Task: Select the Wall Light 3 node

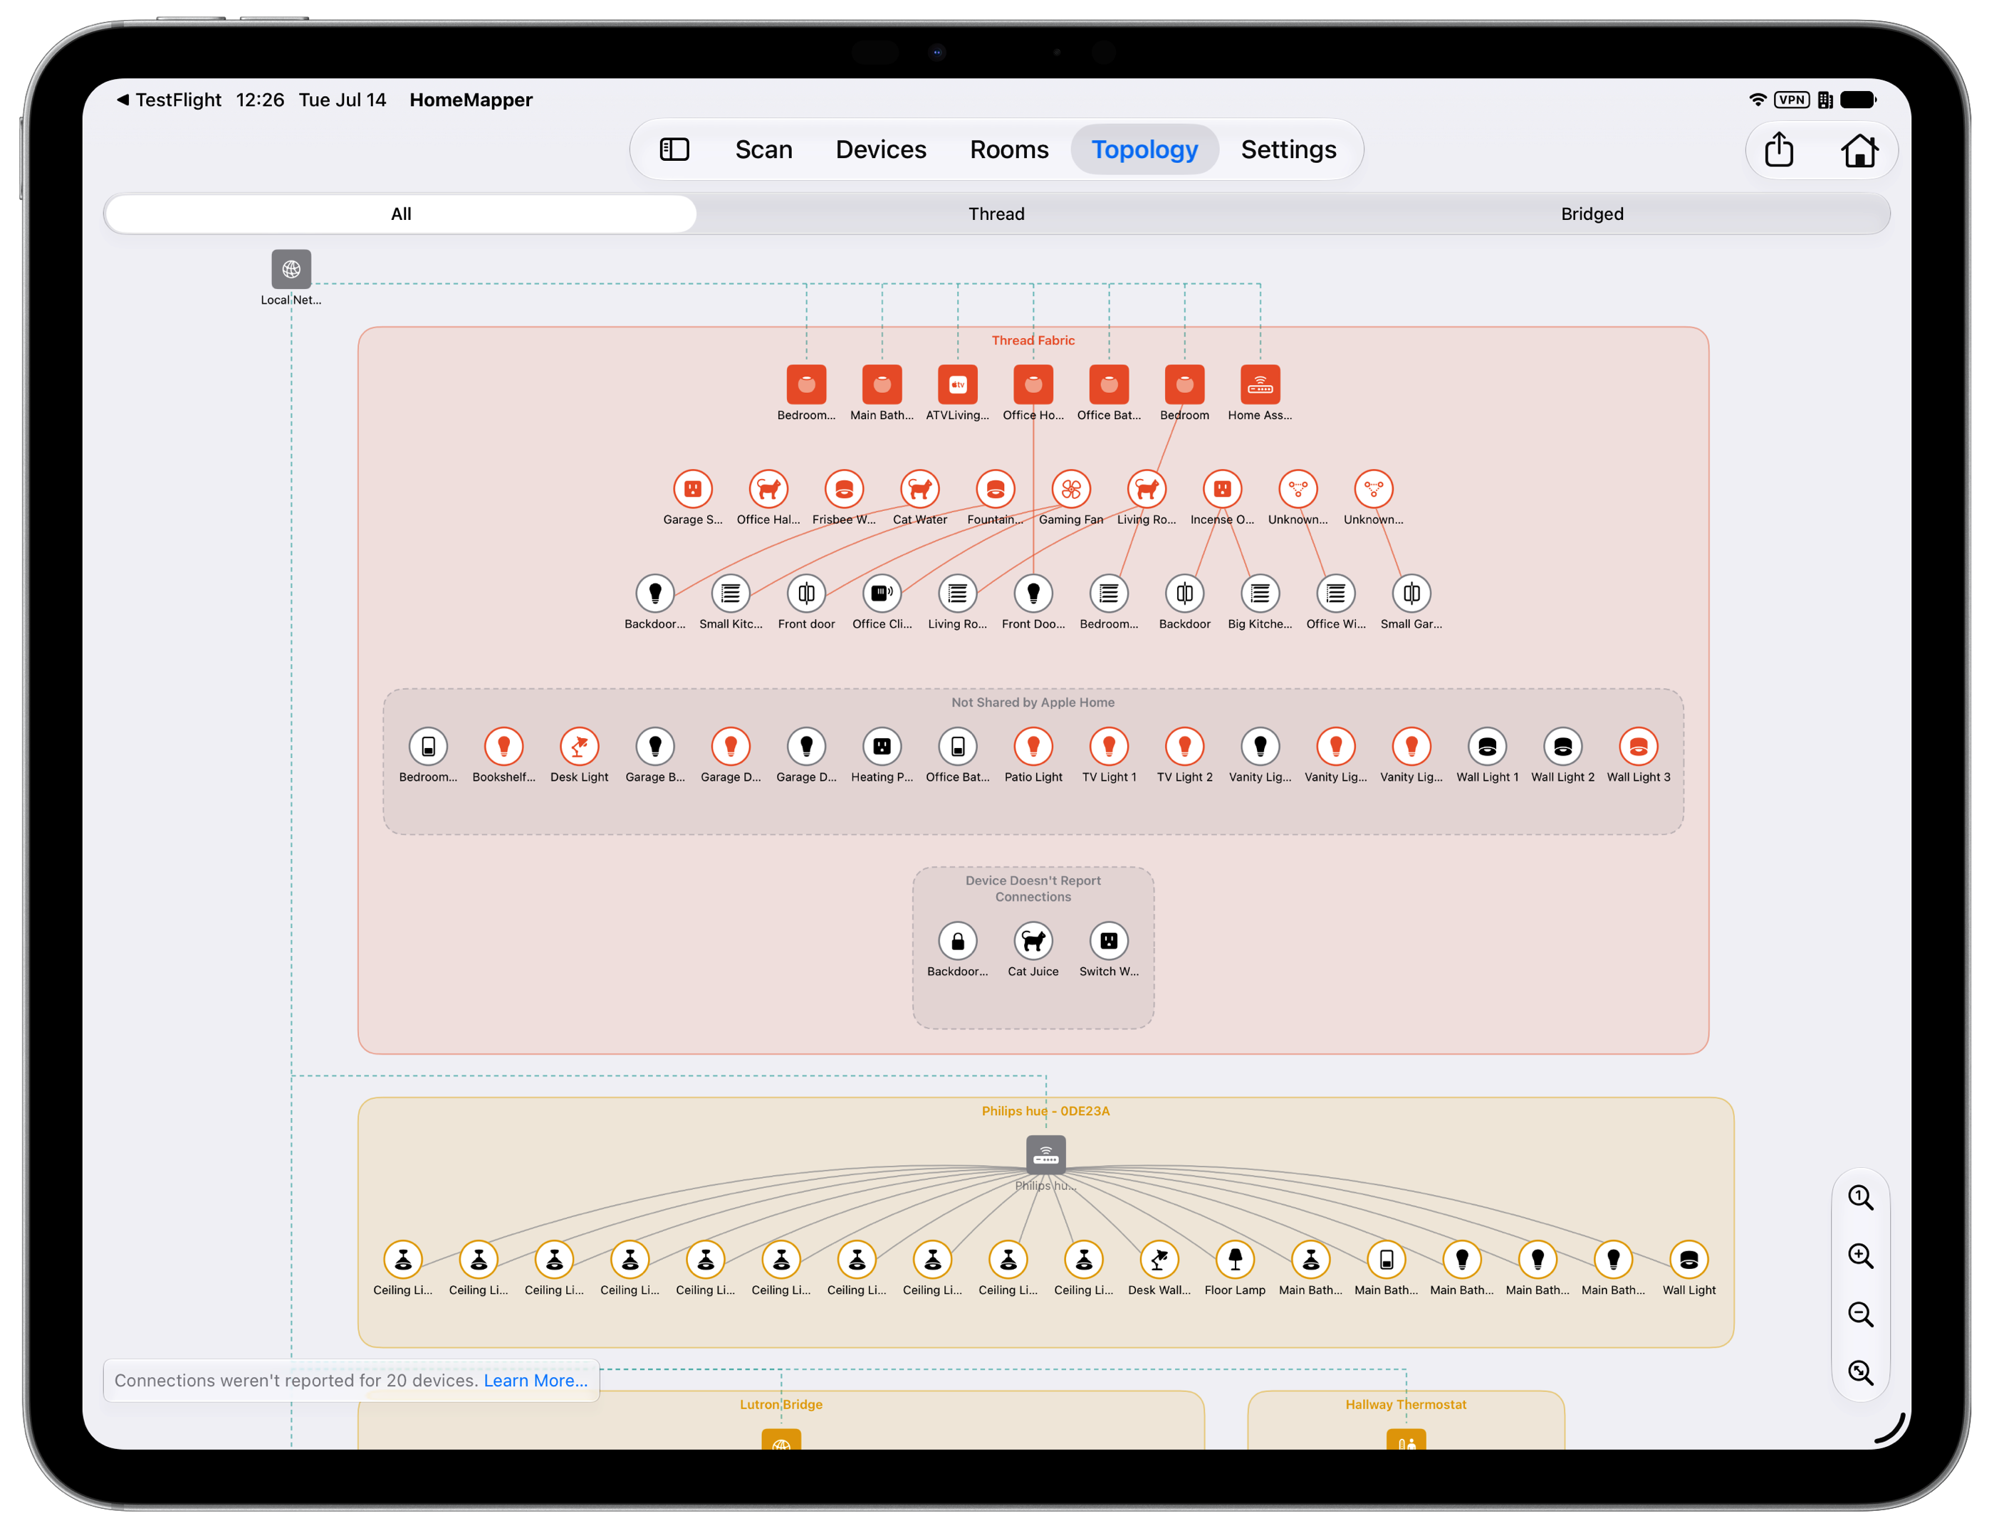Action: pos(1638,747)
